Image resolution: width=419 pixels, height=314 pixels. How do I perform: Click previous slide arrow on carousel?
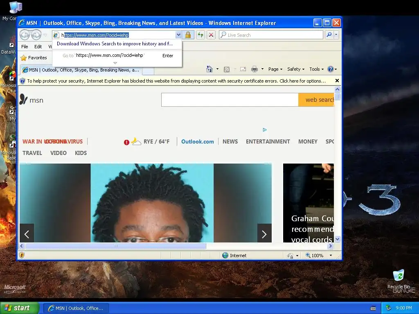click(x=27, y=233)
